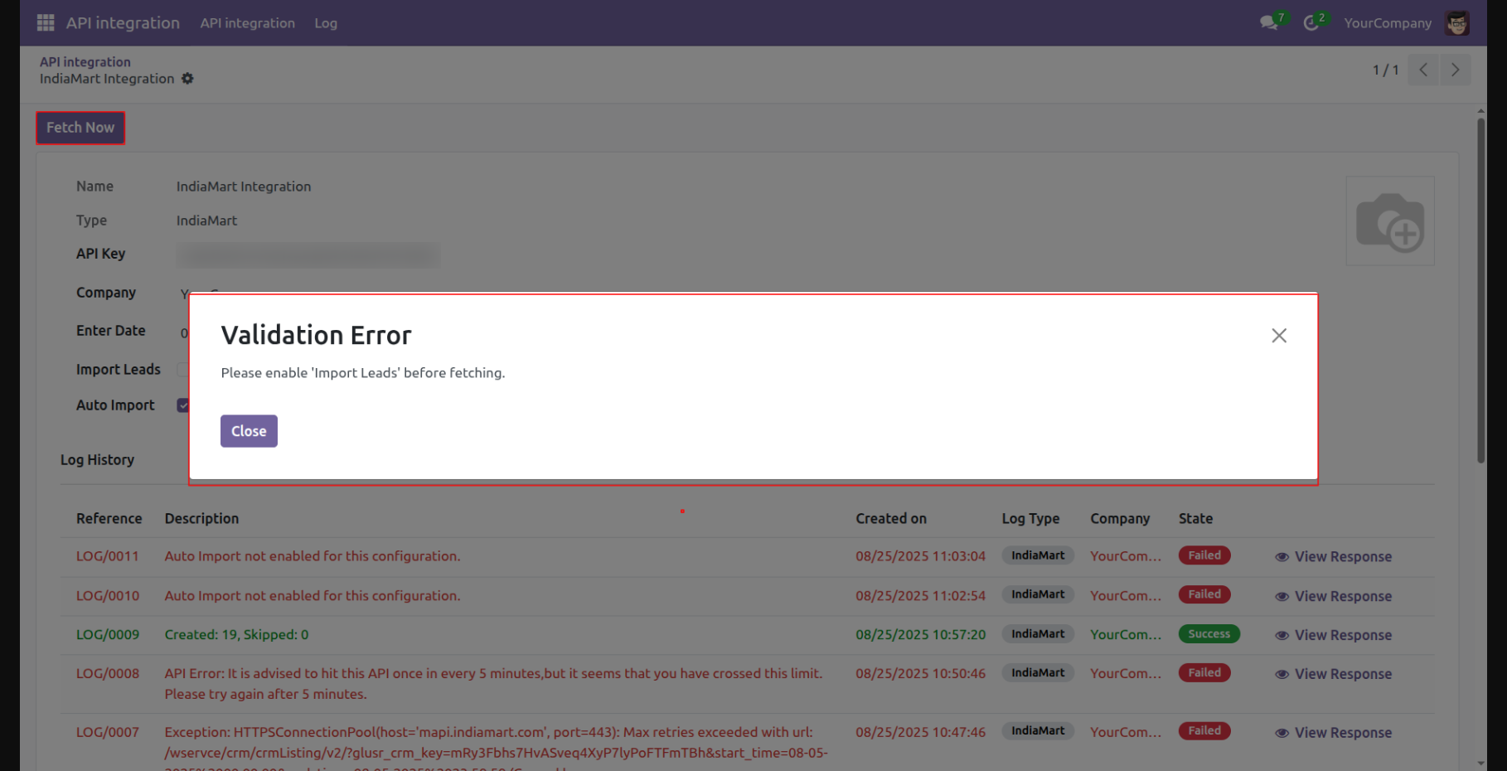
Task: Click timestamp 08/25/2025 11:03:04
Action: click(x=920, y=556)
